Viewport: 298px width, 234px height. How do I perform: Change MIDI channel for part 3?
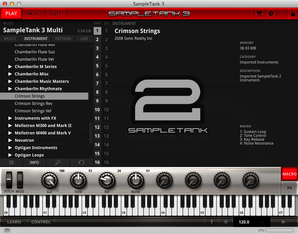pyautogui.click(x=107, y=48)
